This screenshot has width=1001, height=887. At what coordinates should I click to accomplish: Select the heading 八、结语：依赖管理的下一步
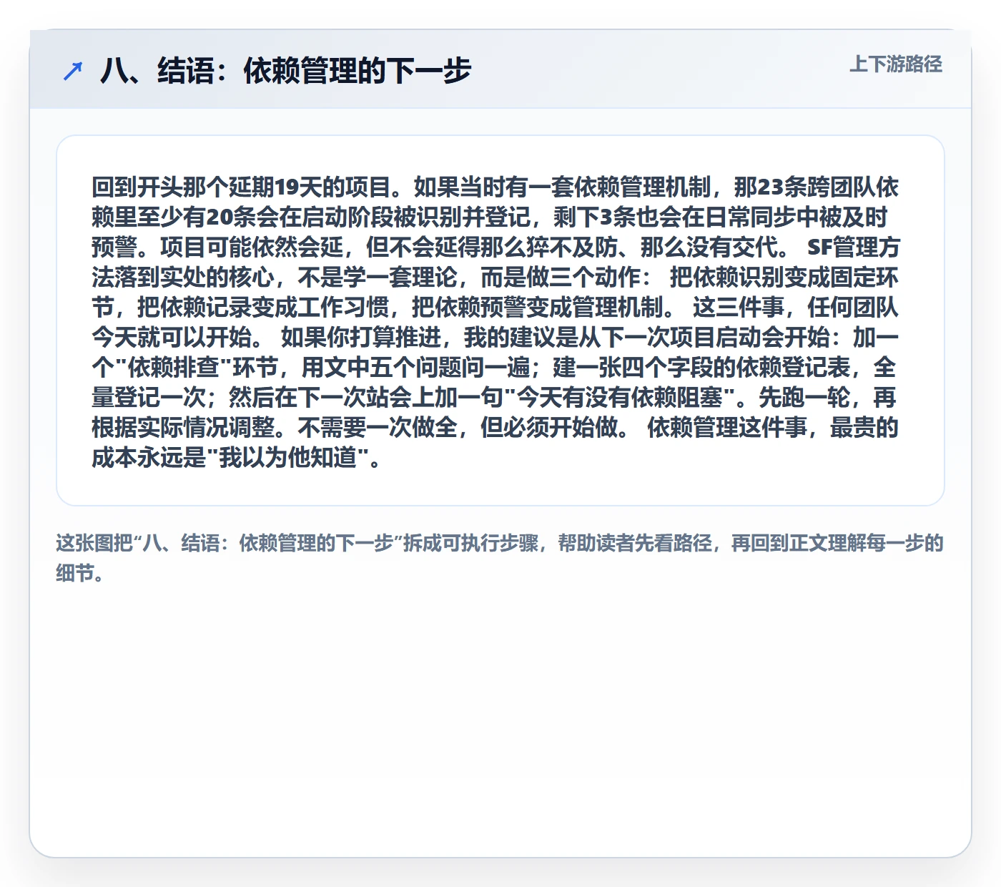pyautogui.click(x=286, y=71)
